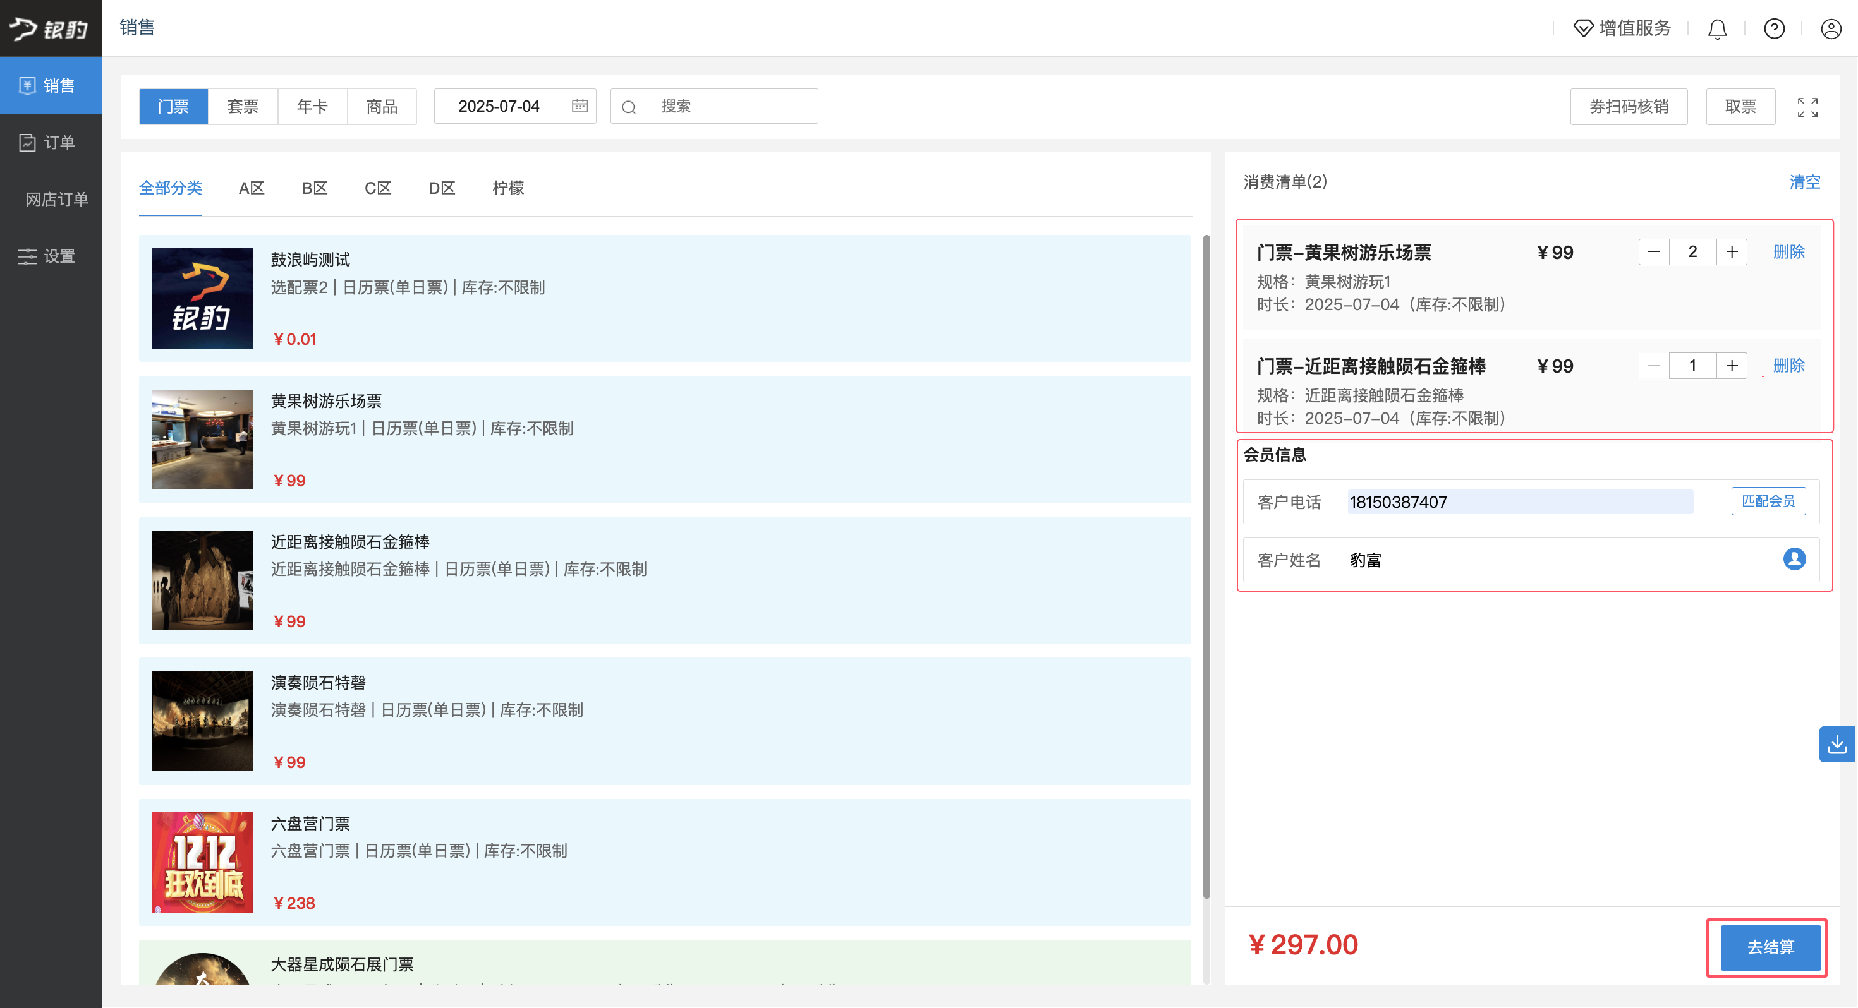Screen dimensions: 1858x1008
Task: Click the 黄果树游乐场票 ticket thumbnail
Action: (202, 439)
